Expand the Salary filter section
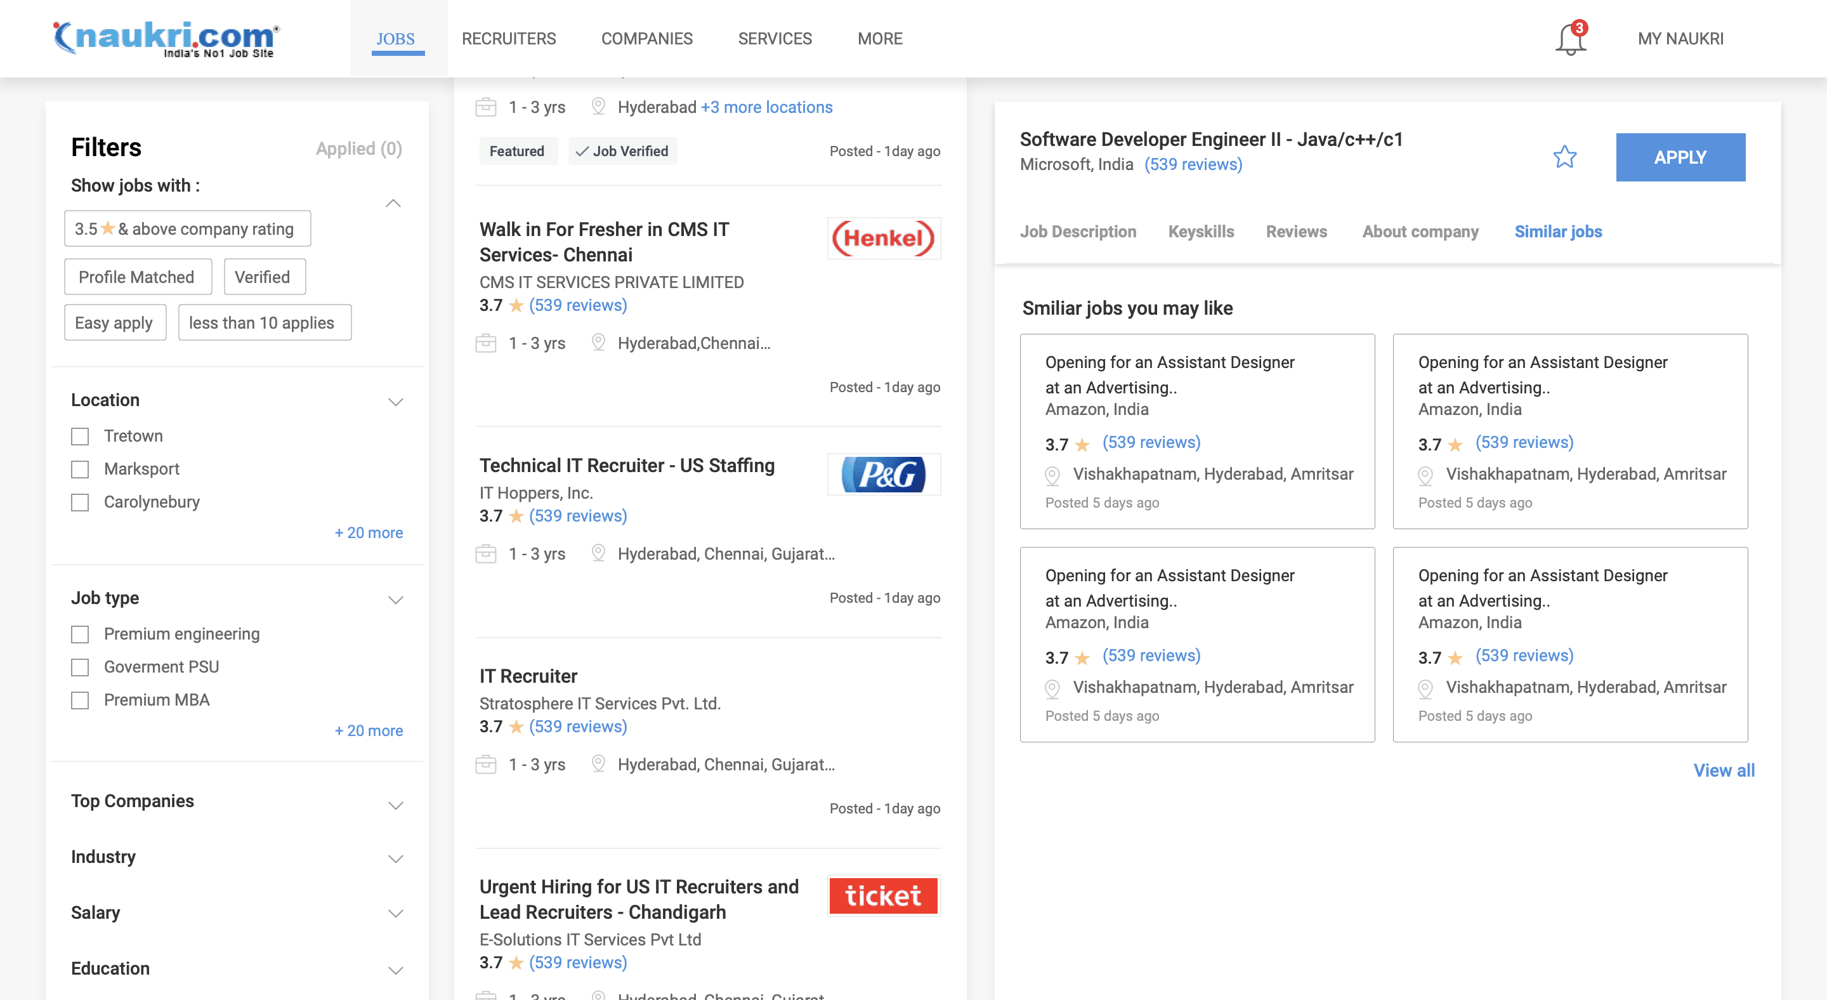 (396, 914)
